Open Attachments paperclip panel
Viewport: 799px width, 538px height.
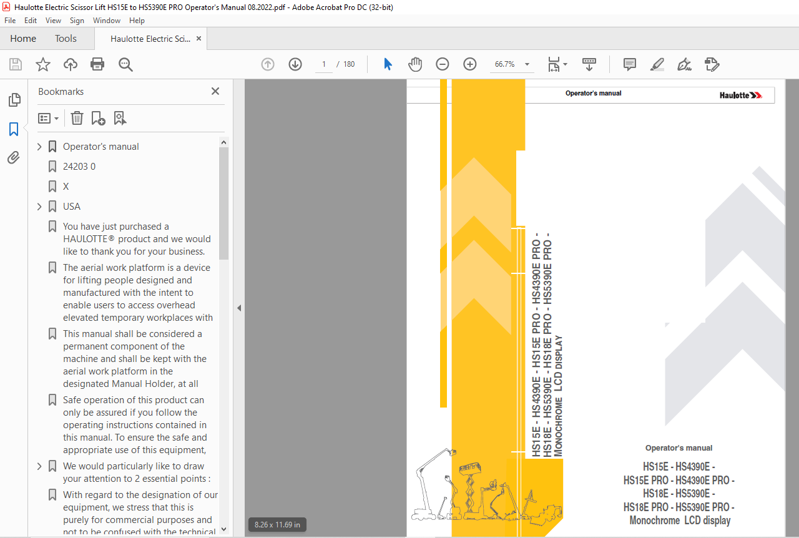[14, 157]
